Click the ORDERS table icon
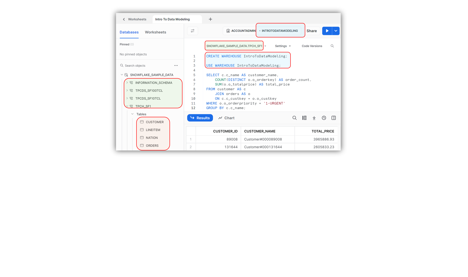Image resolution: width=468 pixels, height=277 pixels. tap(142, 145)
